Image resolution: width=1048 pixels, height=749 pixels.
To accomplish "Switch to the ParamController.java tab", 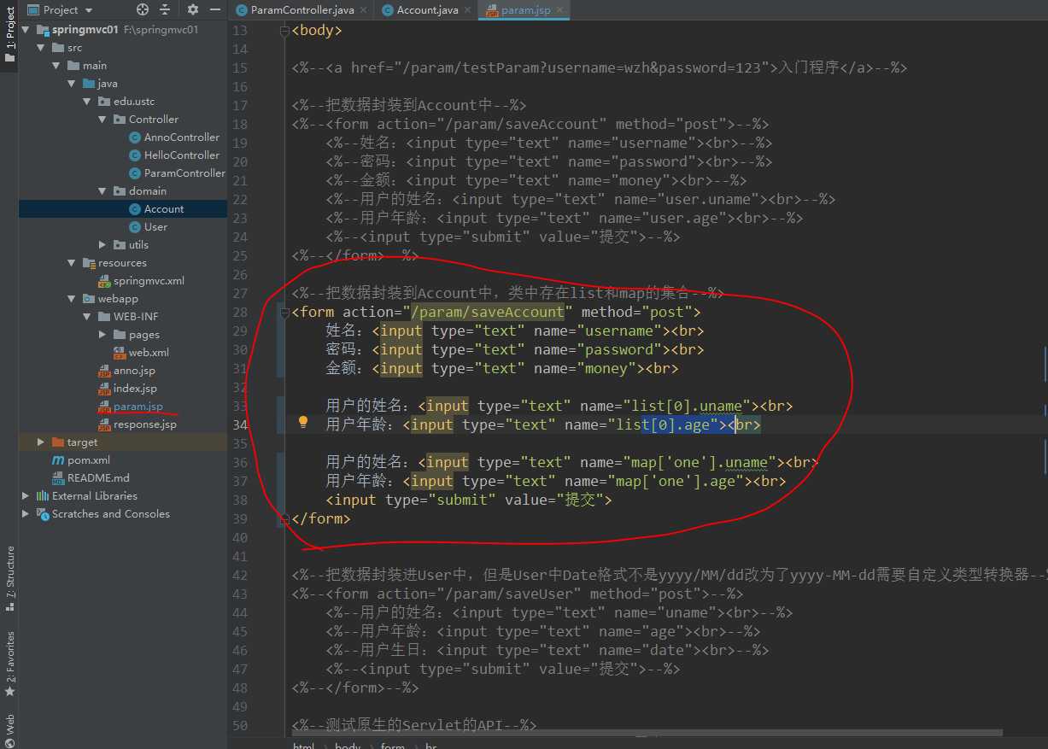I will click(x=301, y=10).
